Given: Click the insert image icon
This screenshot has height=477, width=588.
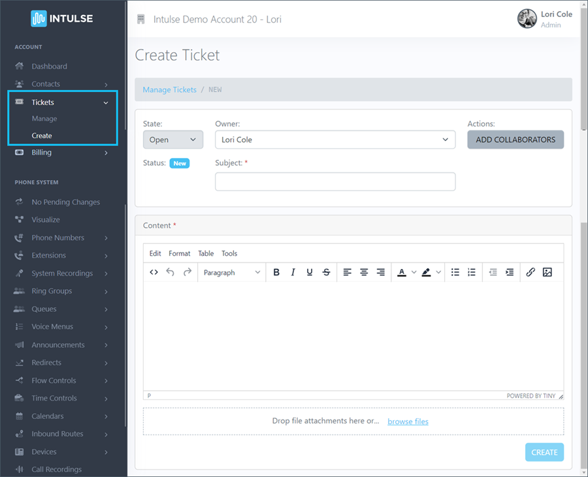Looking at the screenshot, I should [x=547, y=272].
